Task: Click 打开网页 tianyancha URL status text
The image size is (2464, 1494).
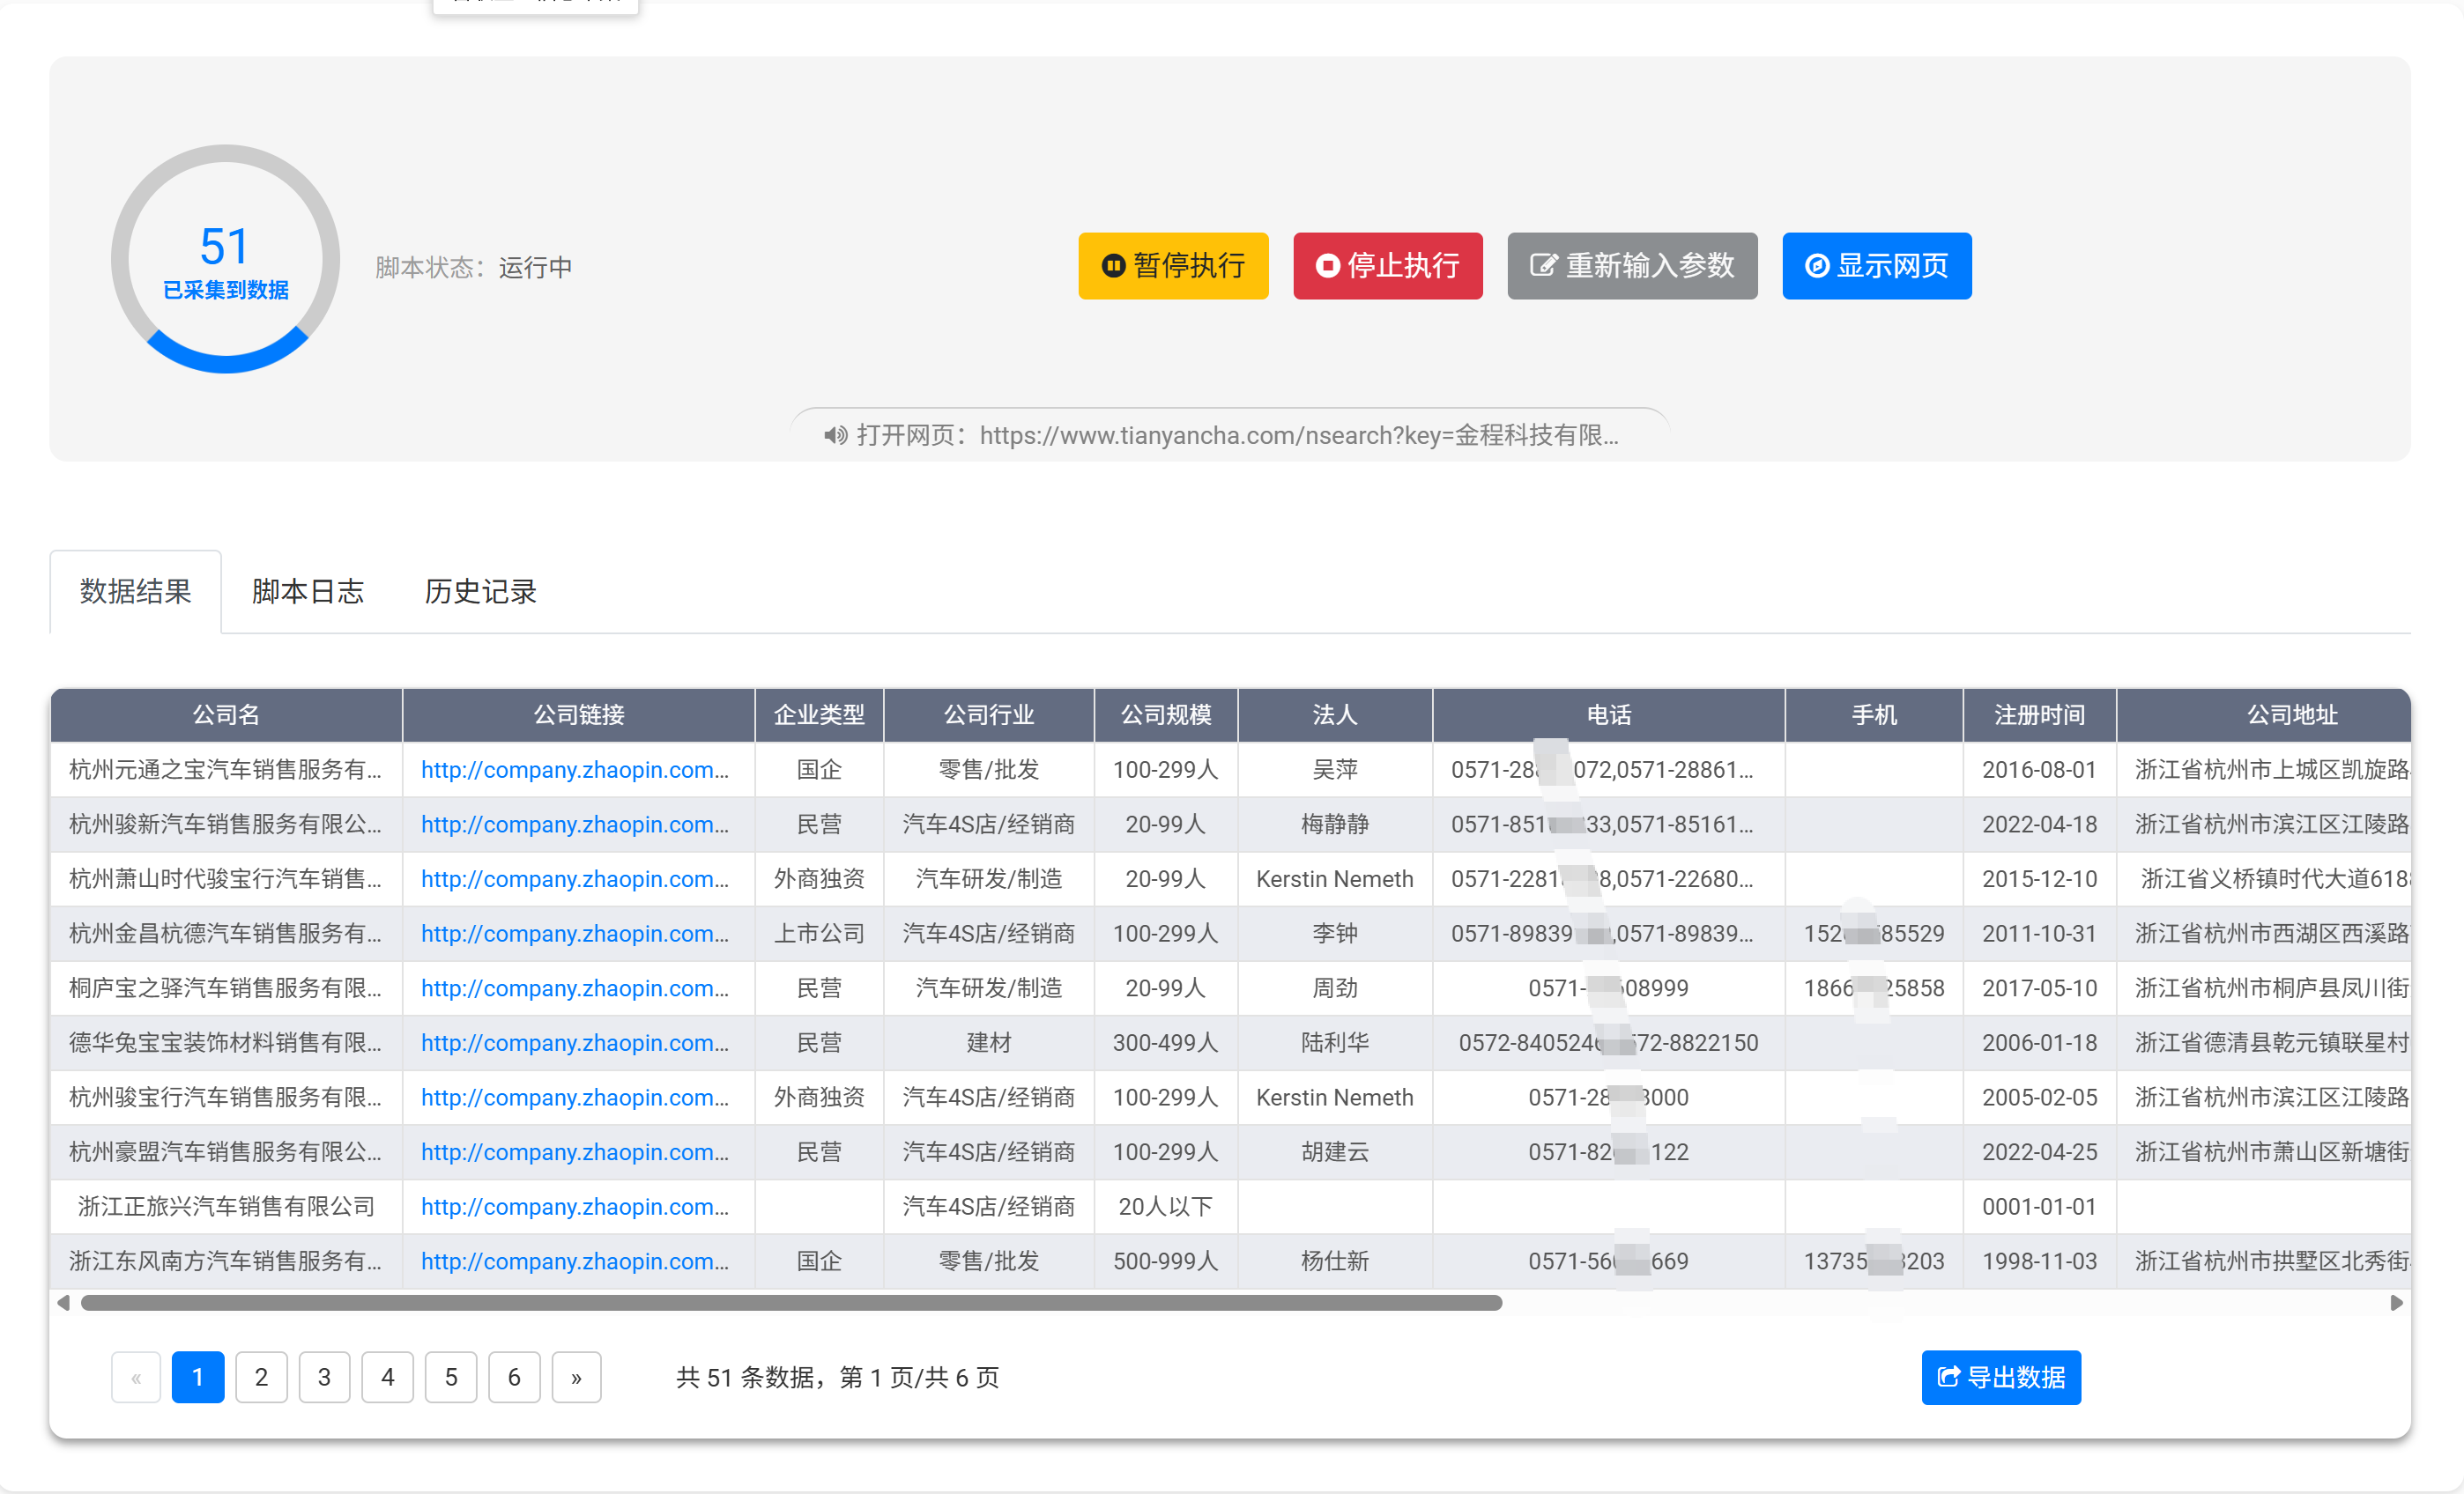Action: 1238,434
